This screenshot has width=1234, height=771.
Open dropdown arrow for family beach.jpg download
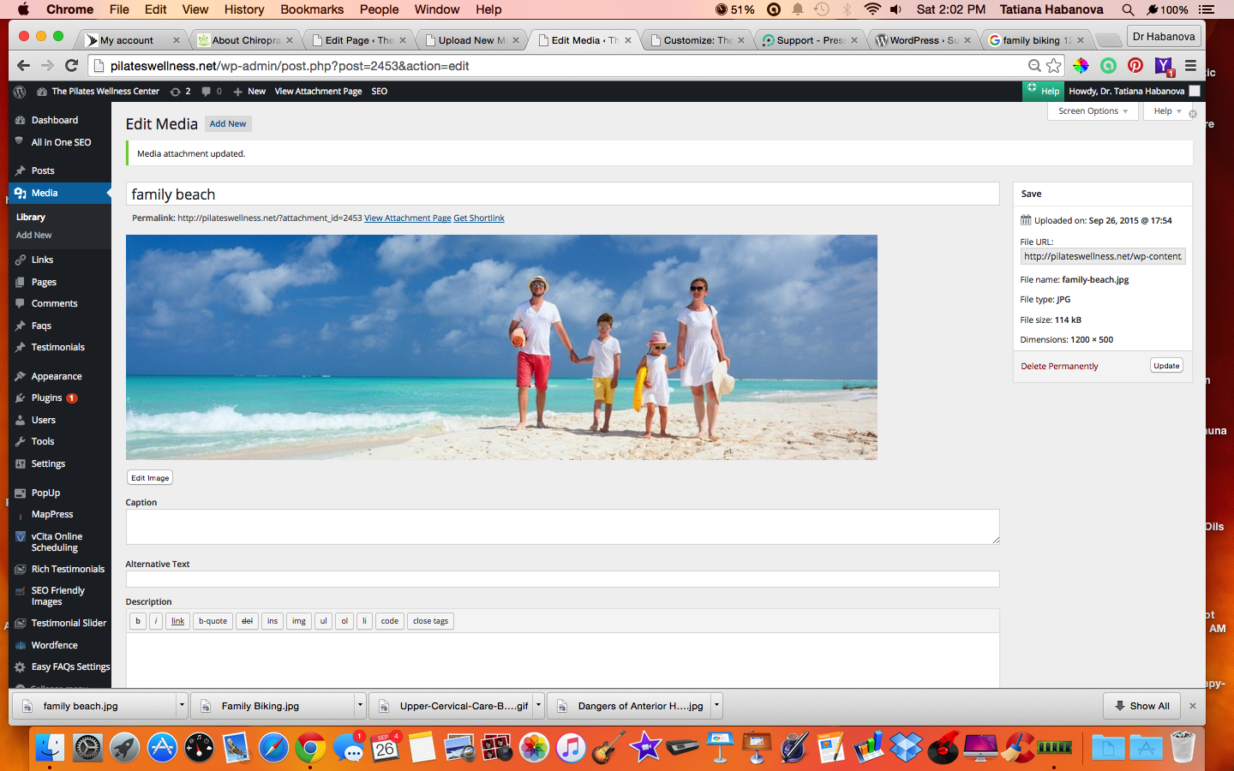click(182, 706)
